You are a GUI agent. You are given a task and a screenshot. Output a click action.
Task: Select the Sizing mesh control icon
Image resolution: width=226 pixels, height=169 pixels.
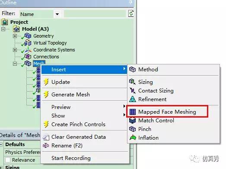(132, 82)
